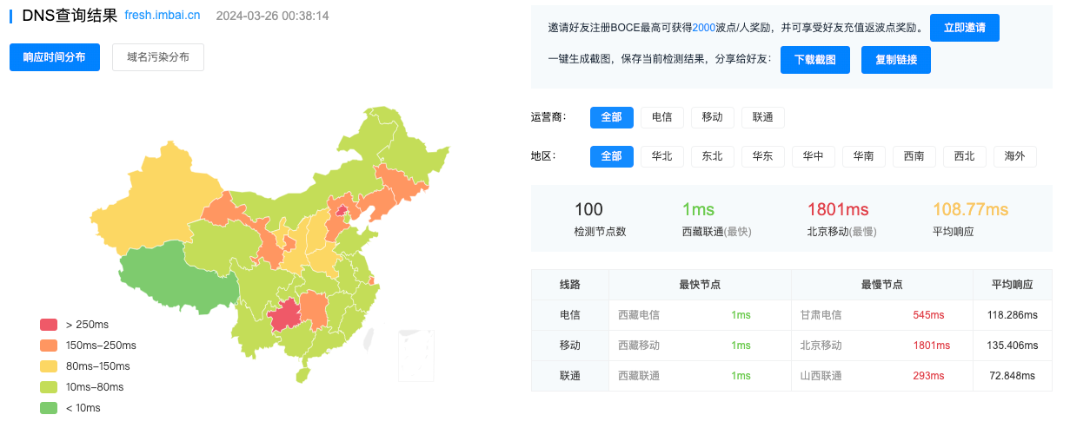Click the 立即邀请 button
The image size is (1070, 428).
pyautogui.click(x=964, y=28)
